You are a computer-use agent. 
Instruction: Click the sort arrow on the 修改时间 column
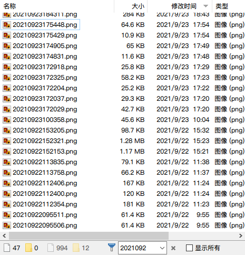point(205,6)
